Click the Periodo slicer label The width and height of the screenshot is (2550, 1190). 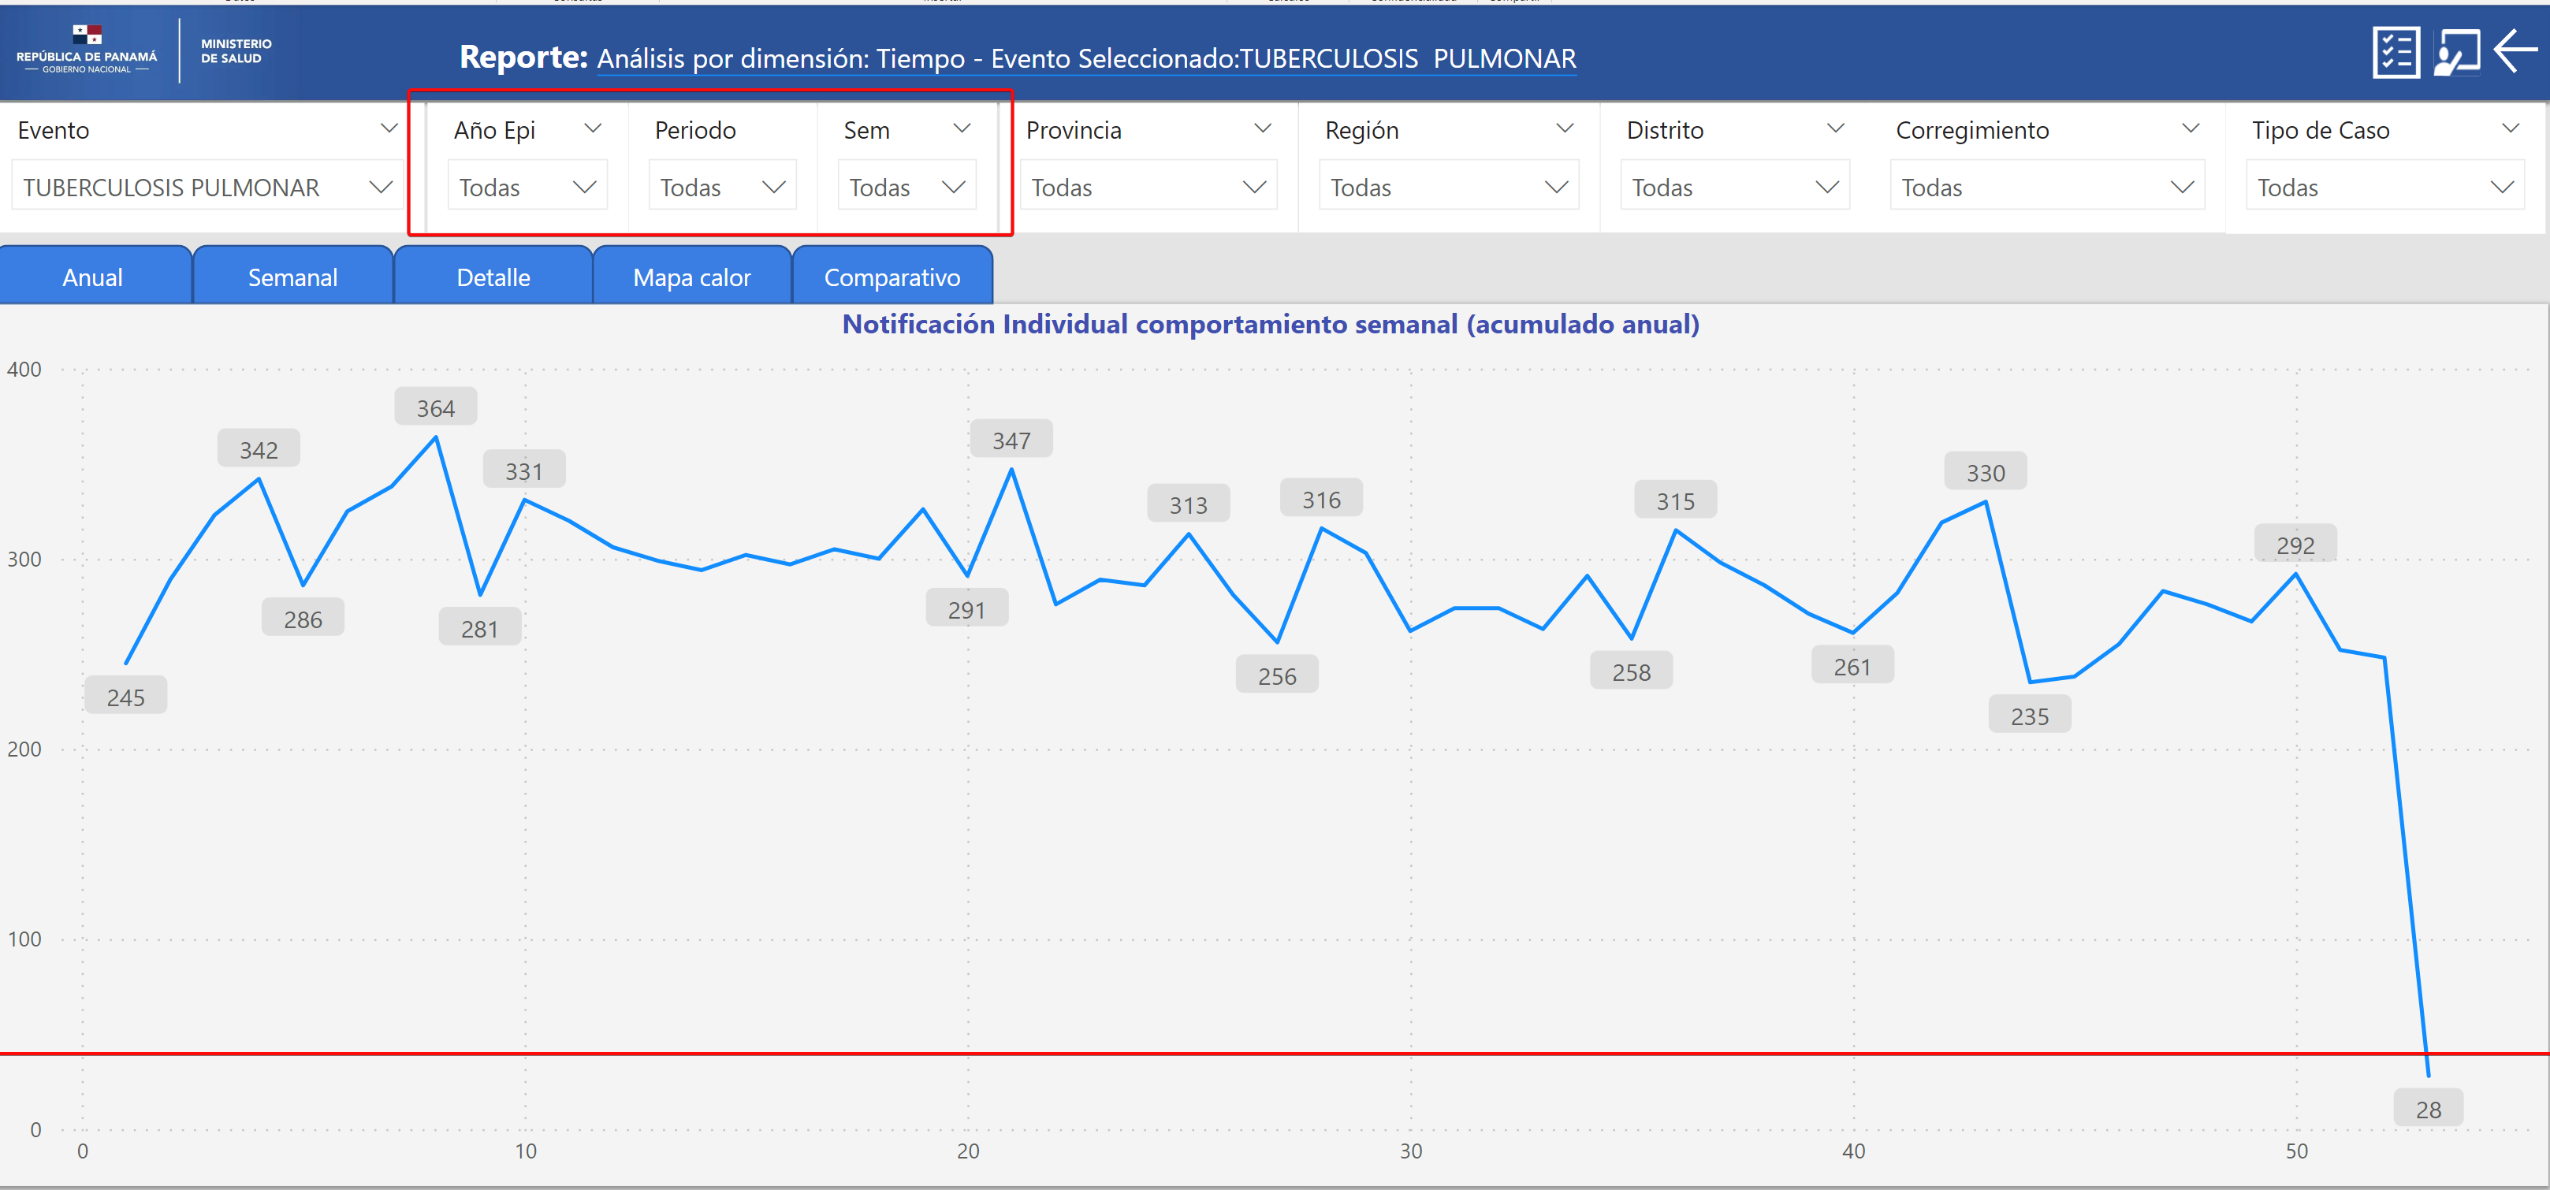(695, 130)
